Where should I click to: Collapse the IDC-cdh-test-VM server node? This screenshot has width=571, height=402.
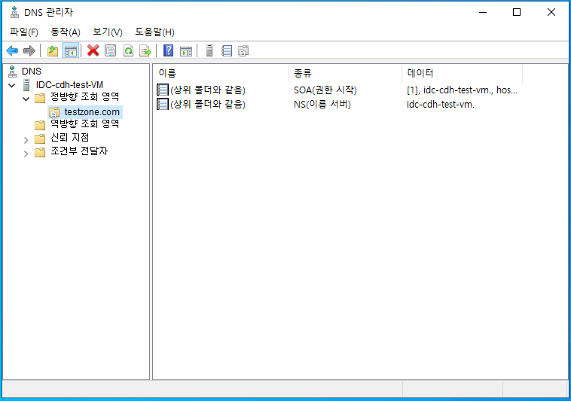(12, 86)
